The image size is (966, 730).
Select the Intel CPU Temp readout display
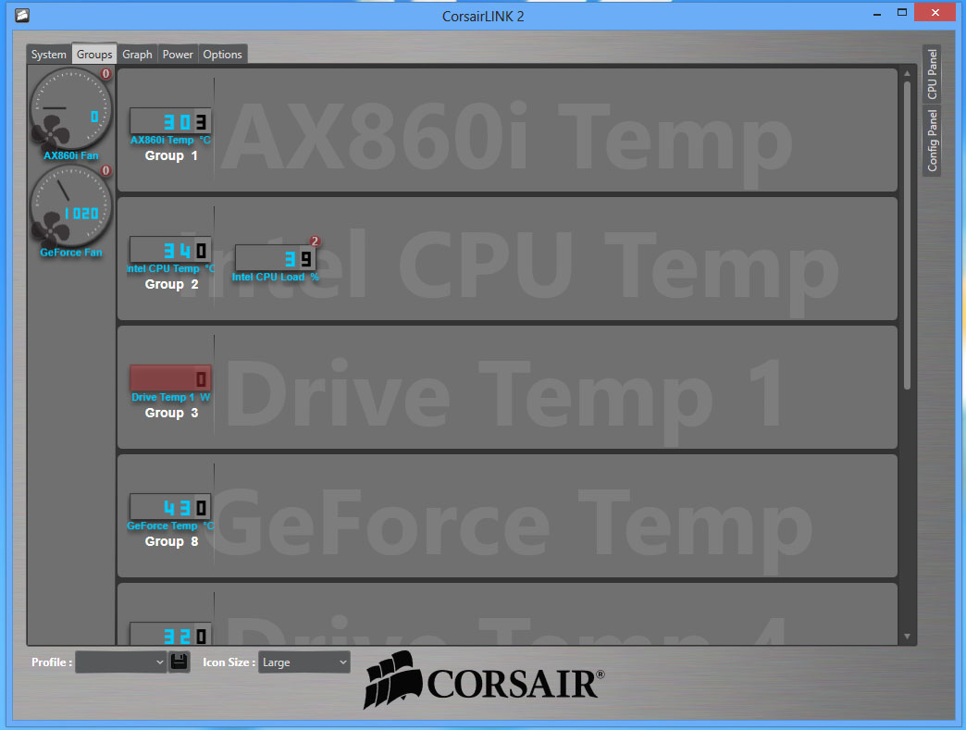(x=170, y=250)
